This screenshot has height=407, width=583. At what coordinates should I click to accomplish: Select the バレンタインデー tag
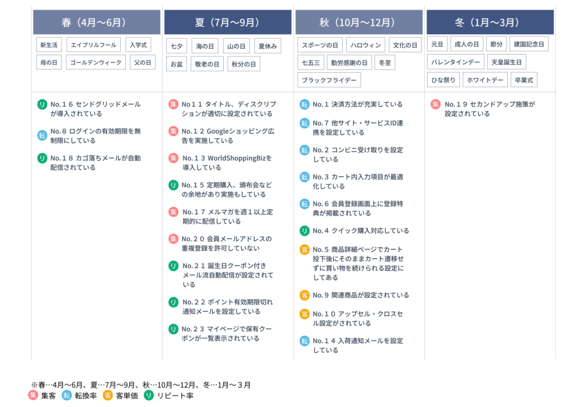click(x=455, y=62)
